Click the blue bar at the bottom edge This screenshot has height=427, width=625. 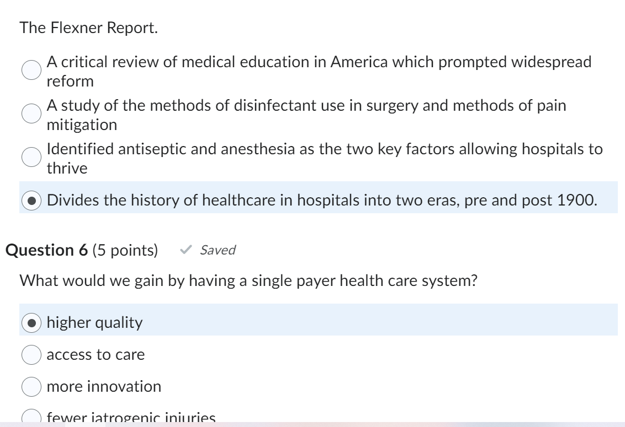pos(312,424)
